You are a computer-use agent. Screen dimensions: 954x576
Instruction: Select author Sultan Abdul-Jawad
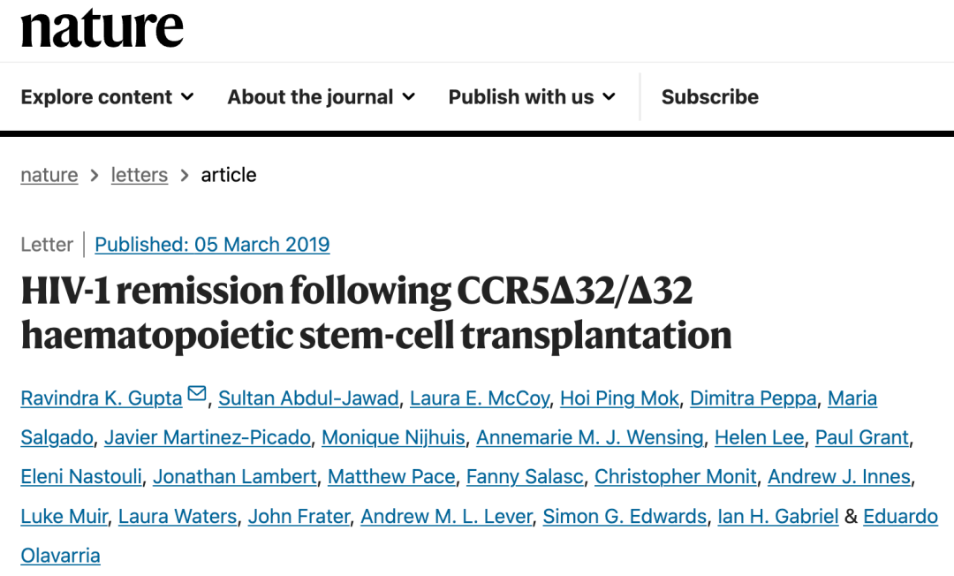(x=308, y=398)
